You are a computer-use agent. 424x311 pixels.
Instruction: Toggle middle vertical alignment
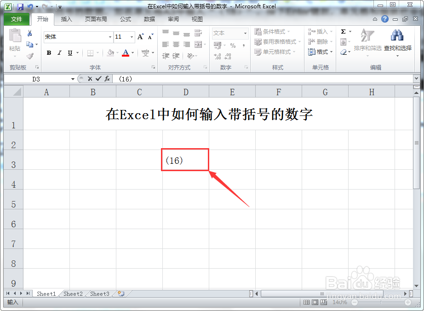[176, 33]
